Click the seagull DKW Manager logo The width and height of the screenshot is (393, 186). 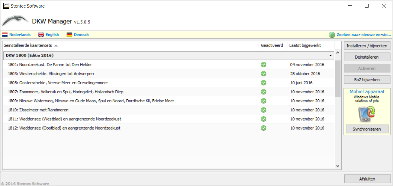click(x=15, y=21)
